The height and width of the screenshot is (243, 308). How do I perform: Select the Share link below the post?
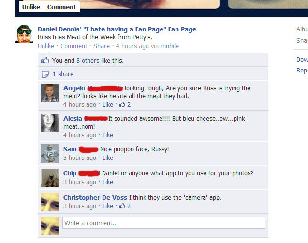(102, 46)
